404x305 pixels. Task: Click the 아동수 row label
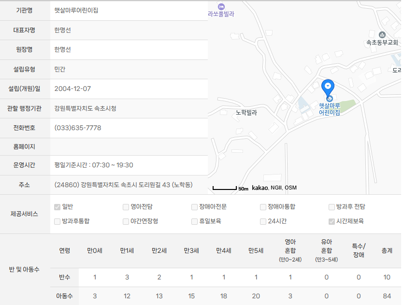click(64, 296)
